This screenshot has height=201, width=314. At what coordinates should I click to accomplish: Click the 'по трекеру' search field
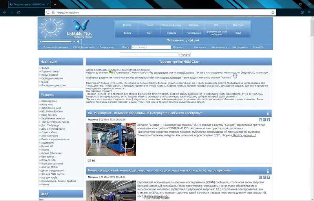[x=151, y=47]
